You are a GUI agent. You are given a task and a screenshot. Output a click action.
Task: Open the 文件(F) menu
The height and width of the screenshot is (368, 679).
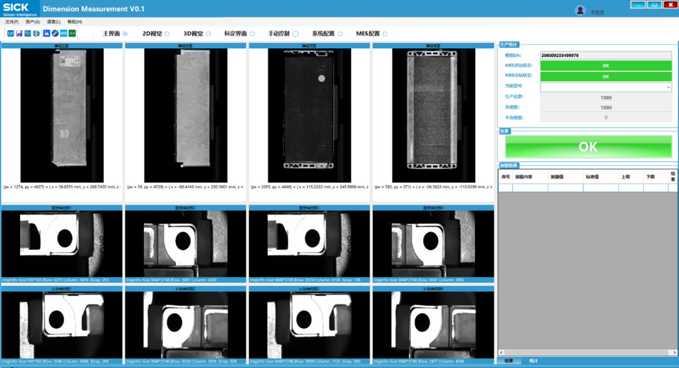point(11,22)
